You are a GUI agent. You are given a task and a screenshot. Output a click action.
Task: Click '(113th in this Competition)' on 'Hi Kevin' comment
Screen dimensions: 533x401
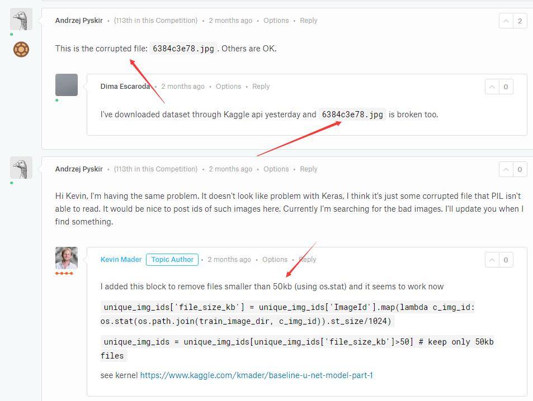click(x=155, y=169)
